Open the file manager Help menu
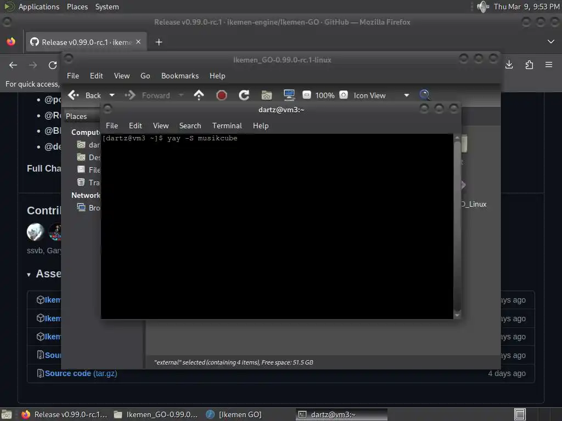Screen dimensions: 562x421 217,76
